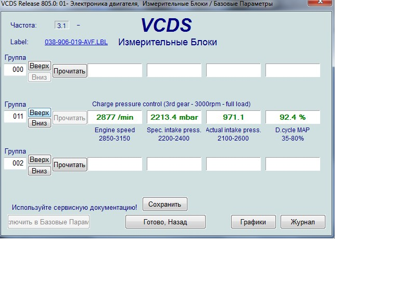
Task: Click Вверх button for group 002
Action: click(x=39, y=160)
